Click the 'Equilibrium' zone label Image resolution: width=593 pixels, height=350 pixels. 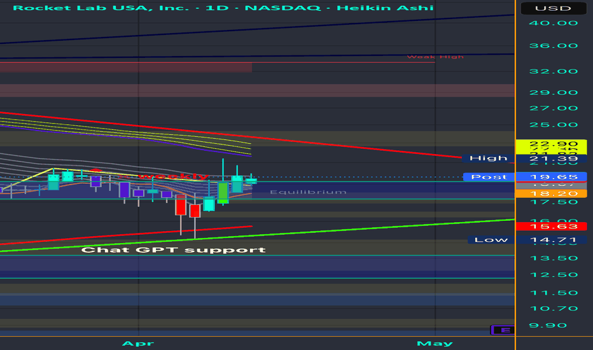pyautogui.click(x=308, y=192)
